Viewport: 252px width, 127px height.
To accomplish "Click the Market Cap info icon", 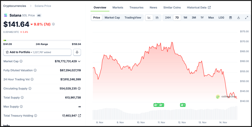I will tap(21, 61).
